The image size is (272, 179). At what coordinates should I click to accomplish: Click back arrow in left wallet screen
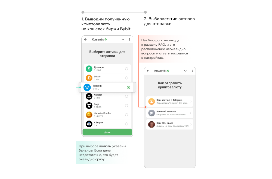85,39
